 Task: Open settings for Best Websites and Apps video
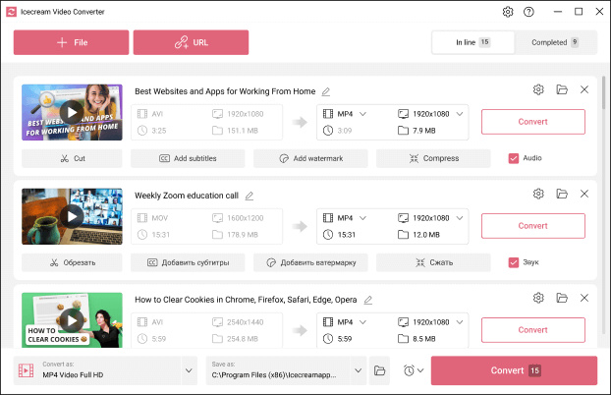[538, 89]
